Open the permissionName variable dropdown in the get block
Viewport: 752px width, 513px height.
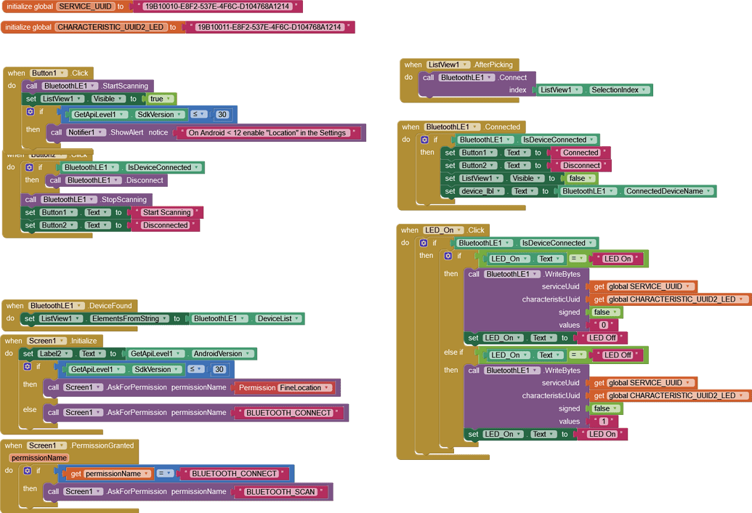[x=146, y=474]
